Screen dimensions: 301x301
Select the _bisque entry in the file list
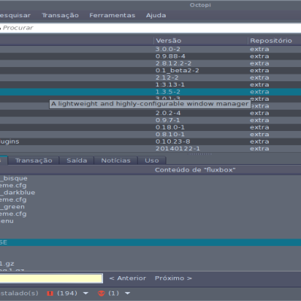[14, 178]
